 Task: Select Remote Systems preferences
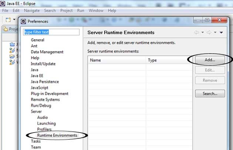point(45,100)
